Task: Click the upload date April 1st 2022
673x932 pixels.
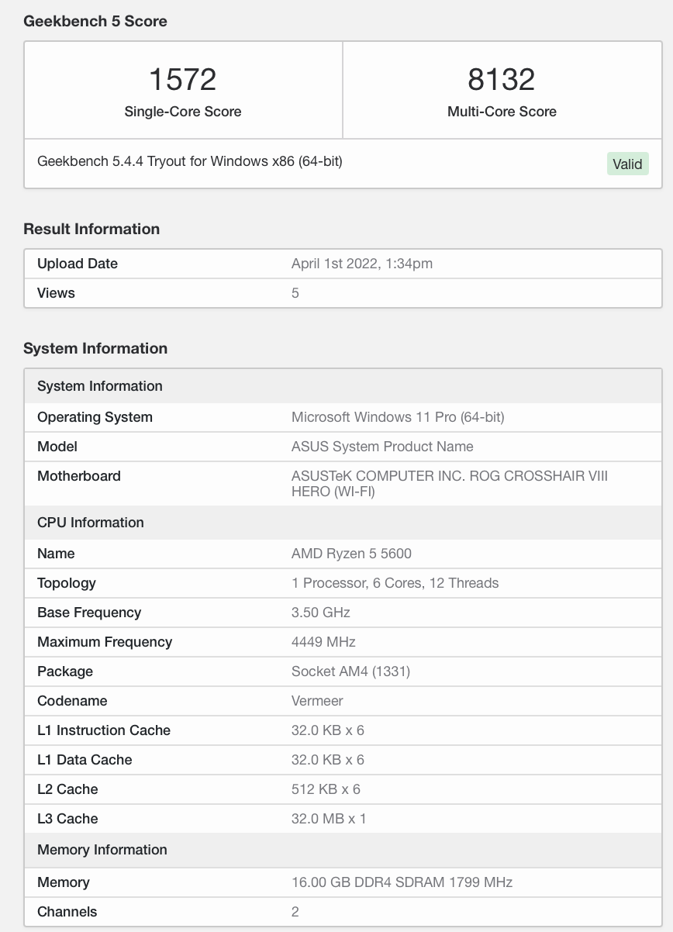Action: [362, 264]
